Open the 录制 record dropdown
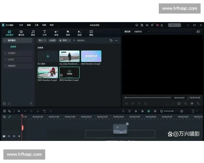The image size is (204, 163). click(x=64, y=40)
